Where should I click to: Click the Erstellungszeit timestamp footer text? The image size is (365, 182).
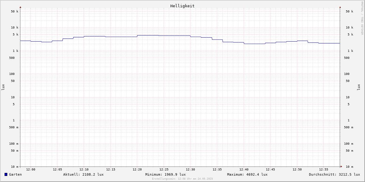[182, 179]
